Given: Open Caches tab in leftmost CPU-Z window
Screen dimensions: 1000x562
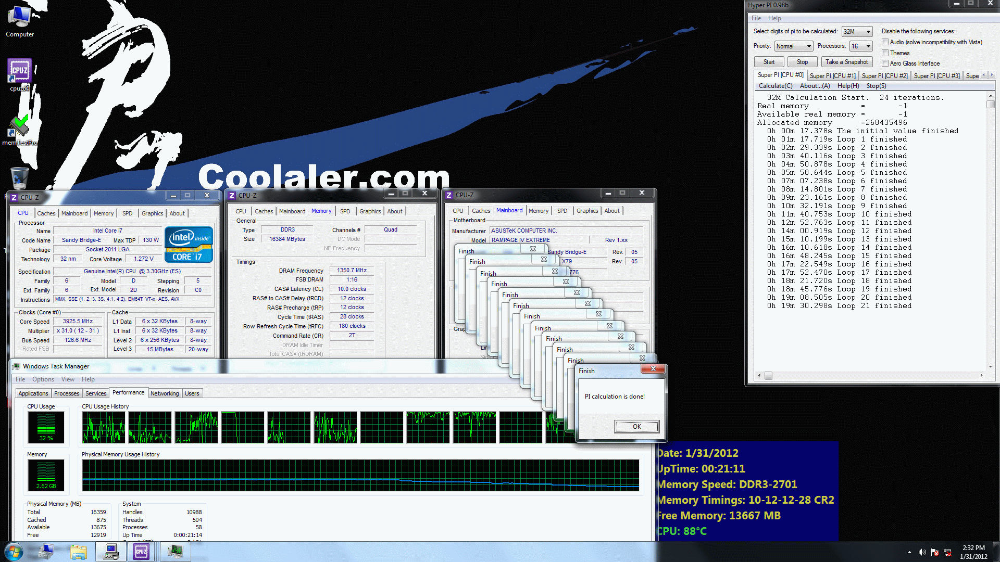Looking at the screenshot, I should [46, 213].
